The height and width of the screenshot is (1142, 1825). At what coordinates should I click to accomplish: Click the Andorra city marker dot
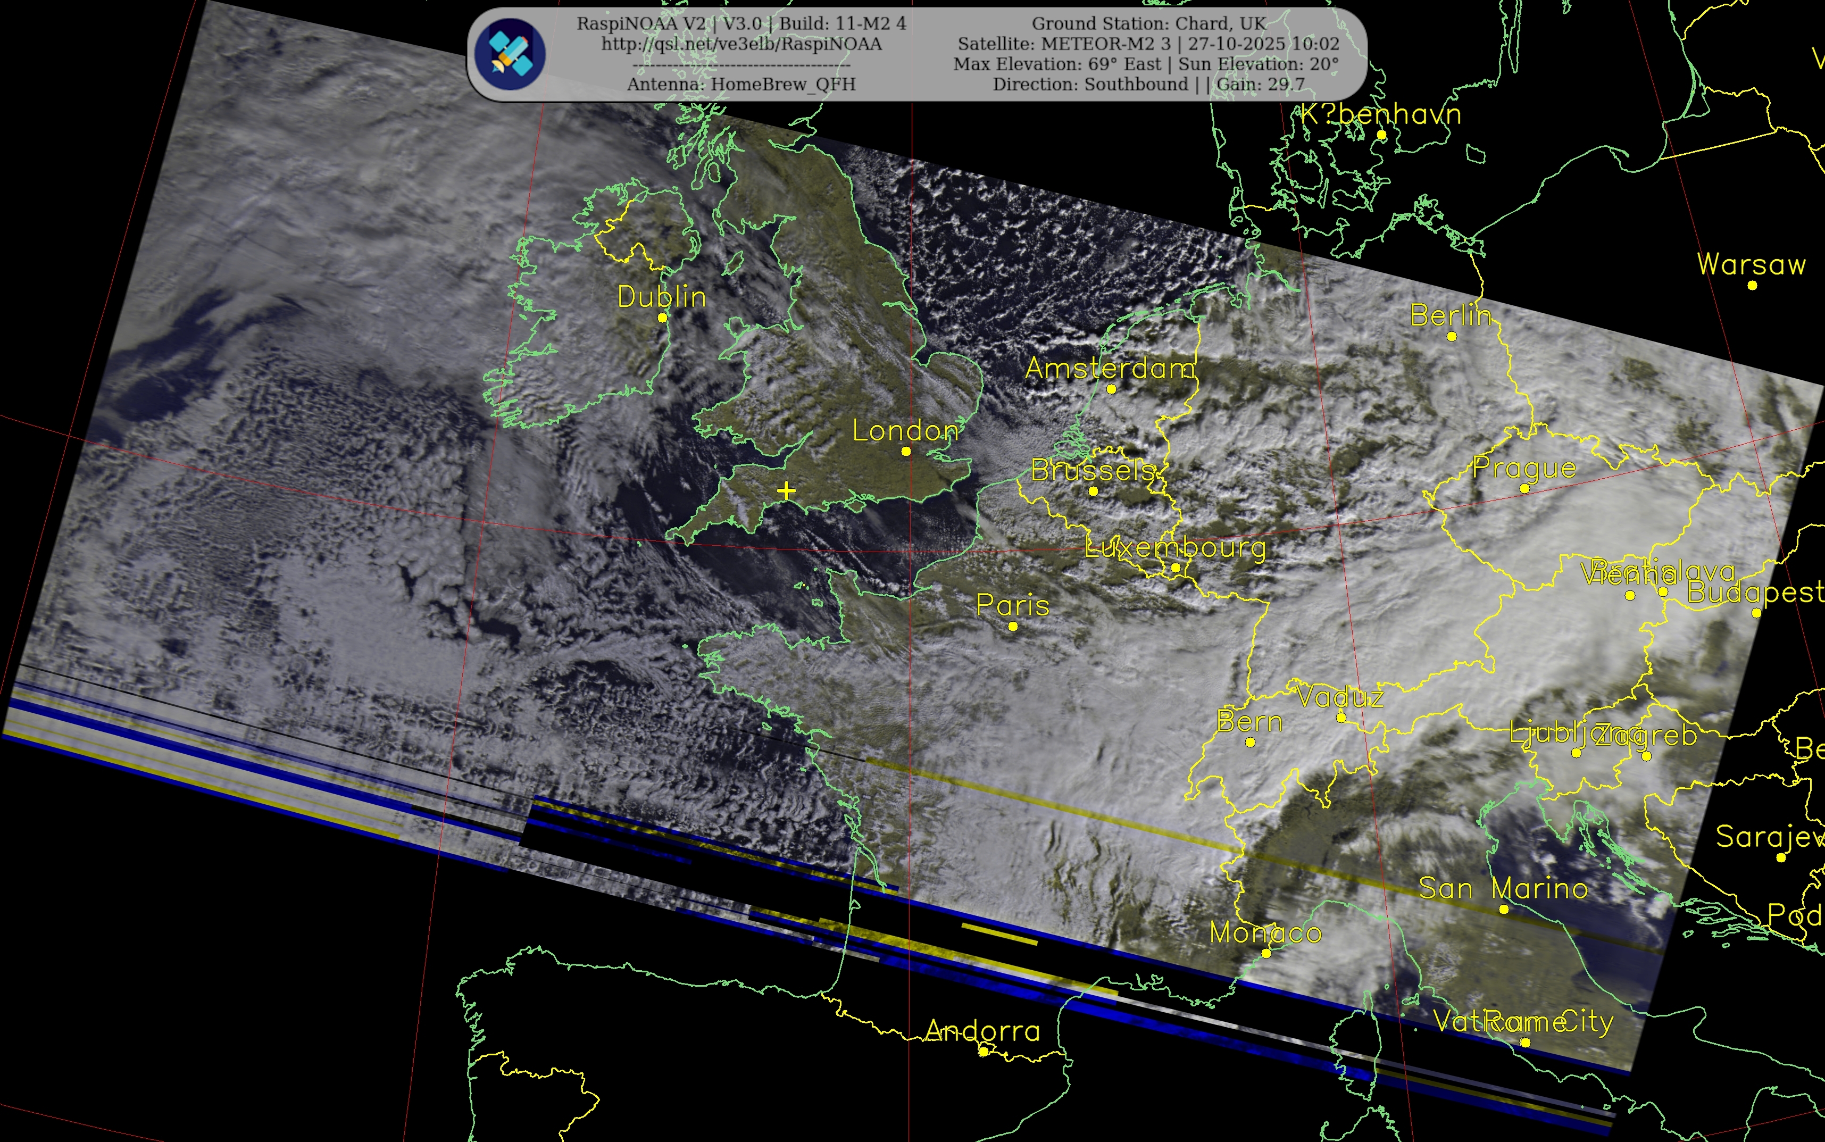tap(983, 1052)
